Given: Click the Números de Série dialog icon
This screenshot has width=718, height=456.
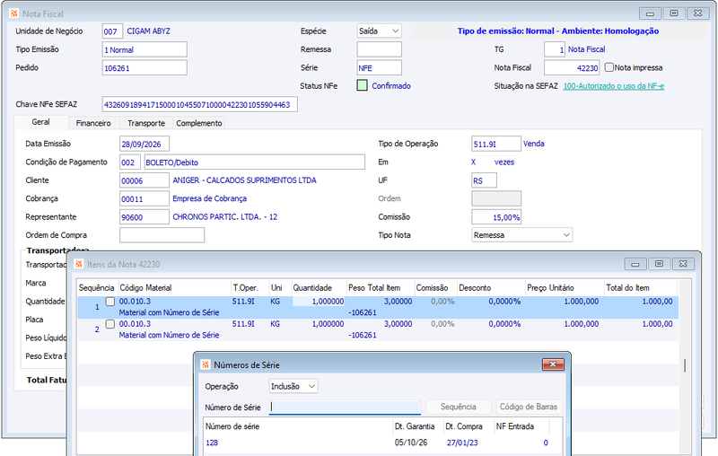Looking at the screenshot, I should [206, 365].
